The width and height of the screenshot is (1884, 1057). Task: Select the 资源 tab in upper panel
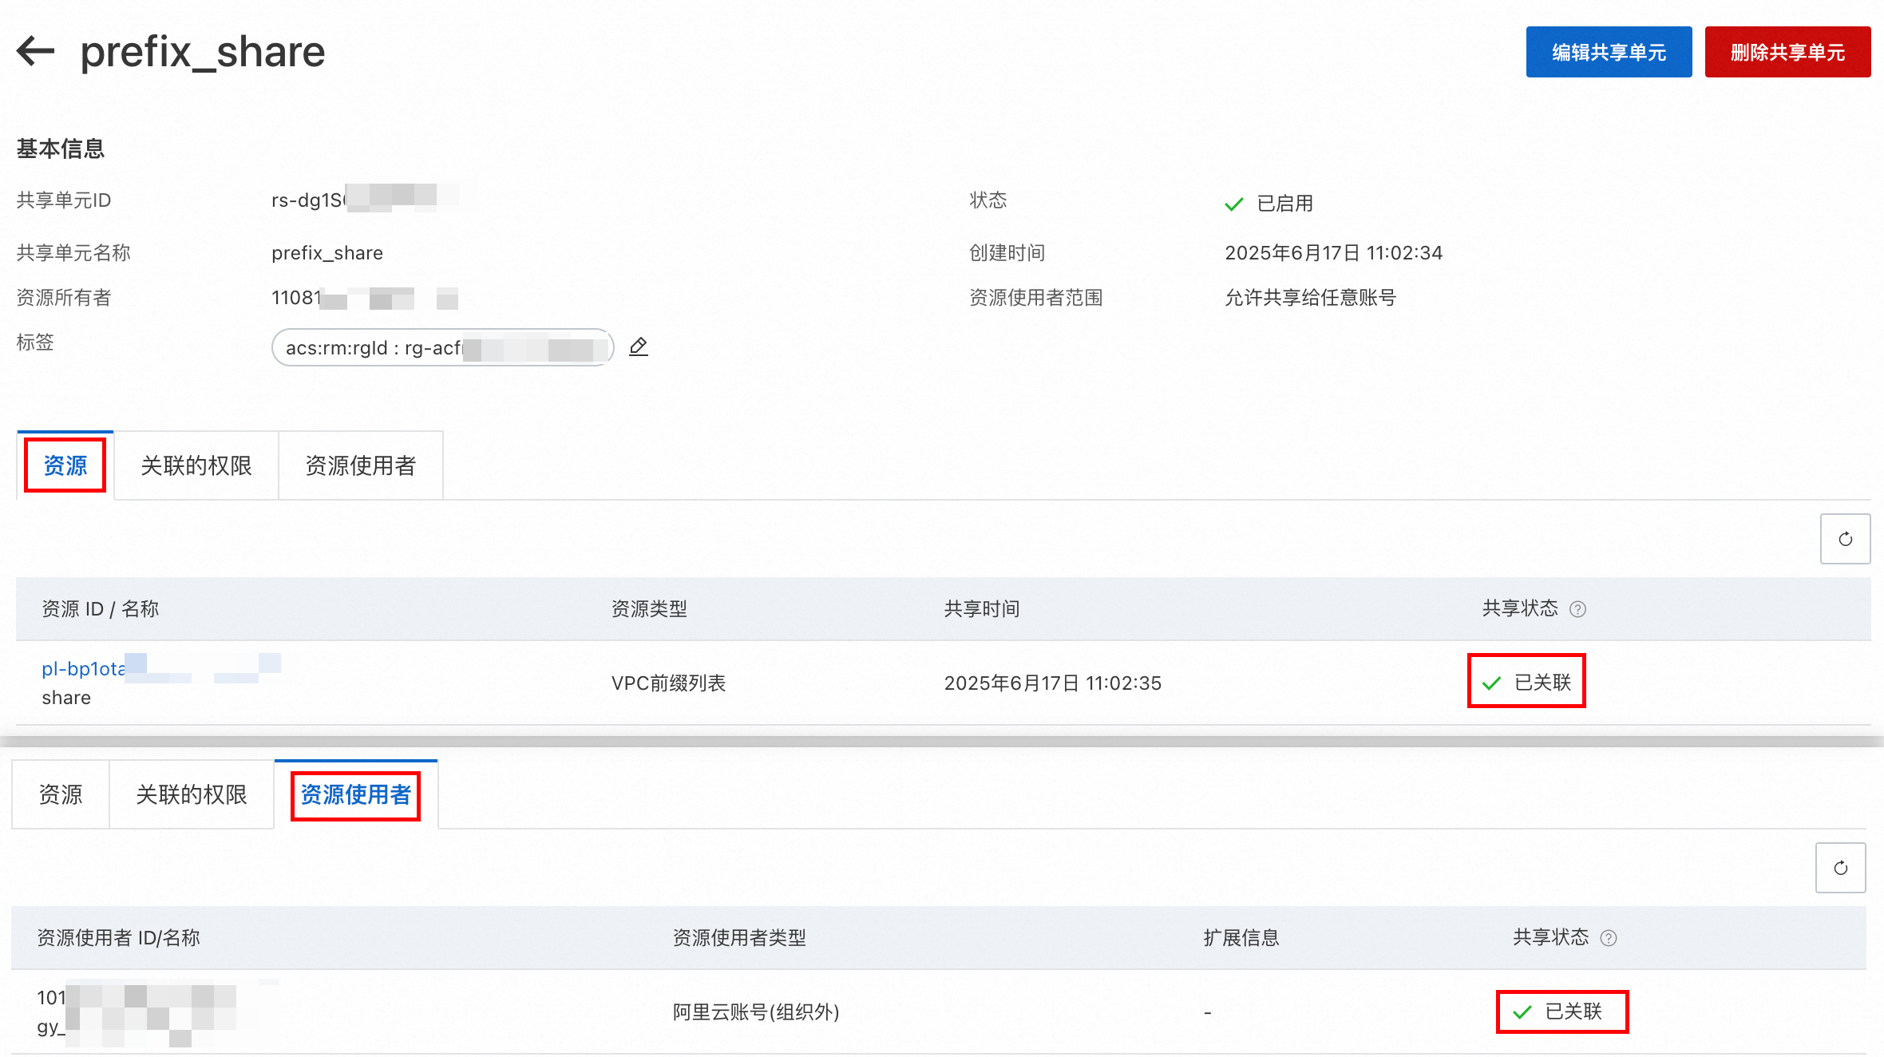point(65,465)
